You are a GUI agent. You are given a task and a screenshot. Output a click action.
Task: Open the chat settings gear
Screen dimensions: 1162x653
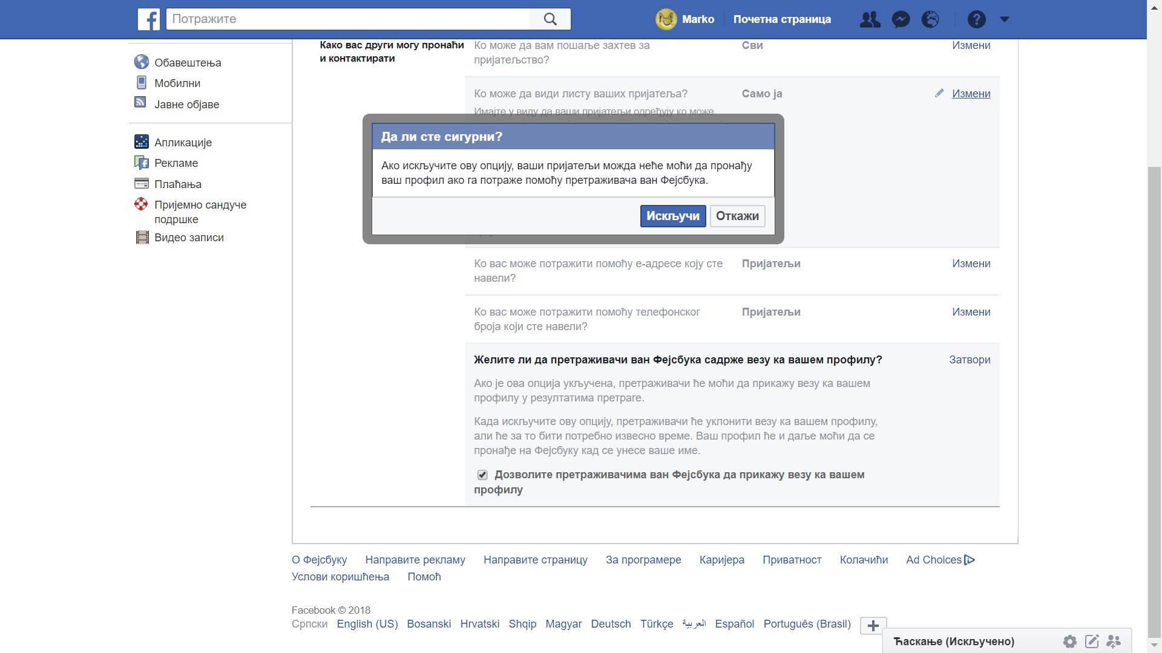(1071, 642)
